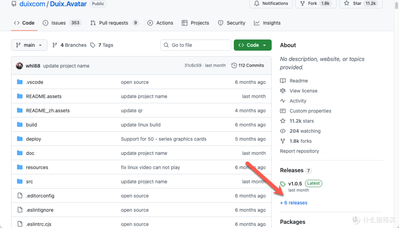
Task: Switch to the Projects tab
Action: tap(195, 23)
